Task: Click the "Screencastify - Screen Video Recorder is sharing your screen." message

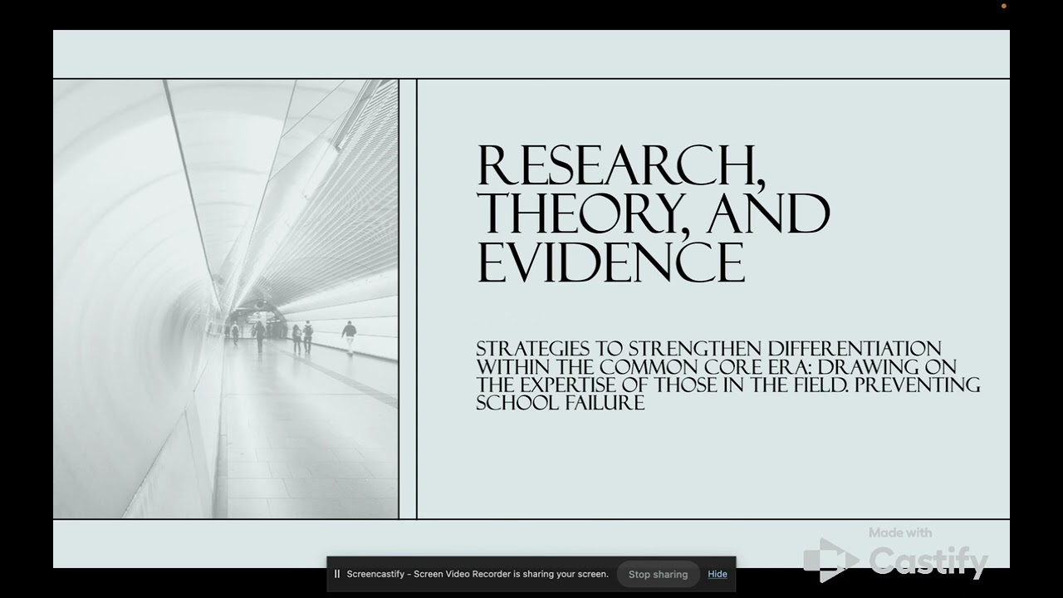Action: [478, 574]
